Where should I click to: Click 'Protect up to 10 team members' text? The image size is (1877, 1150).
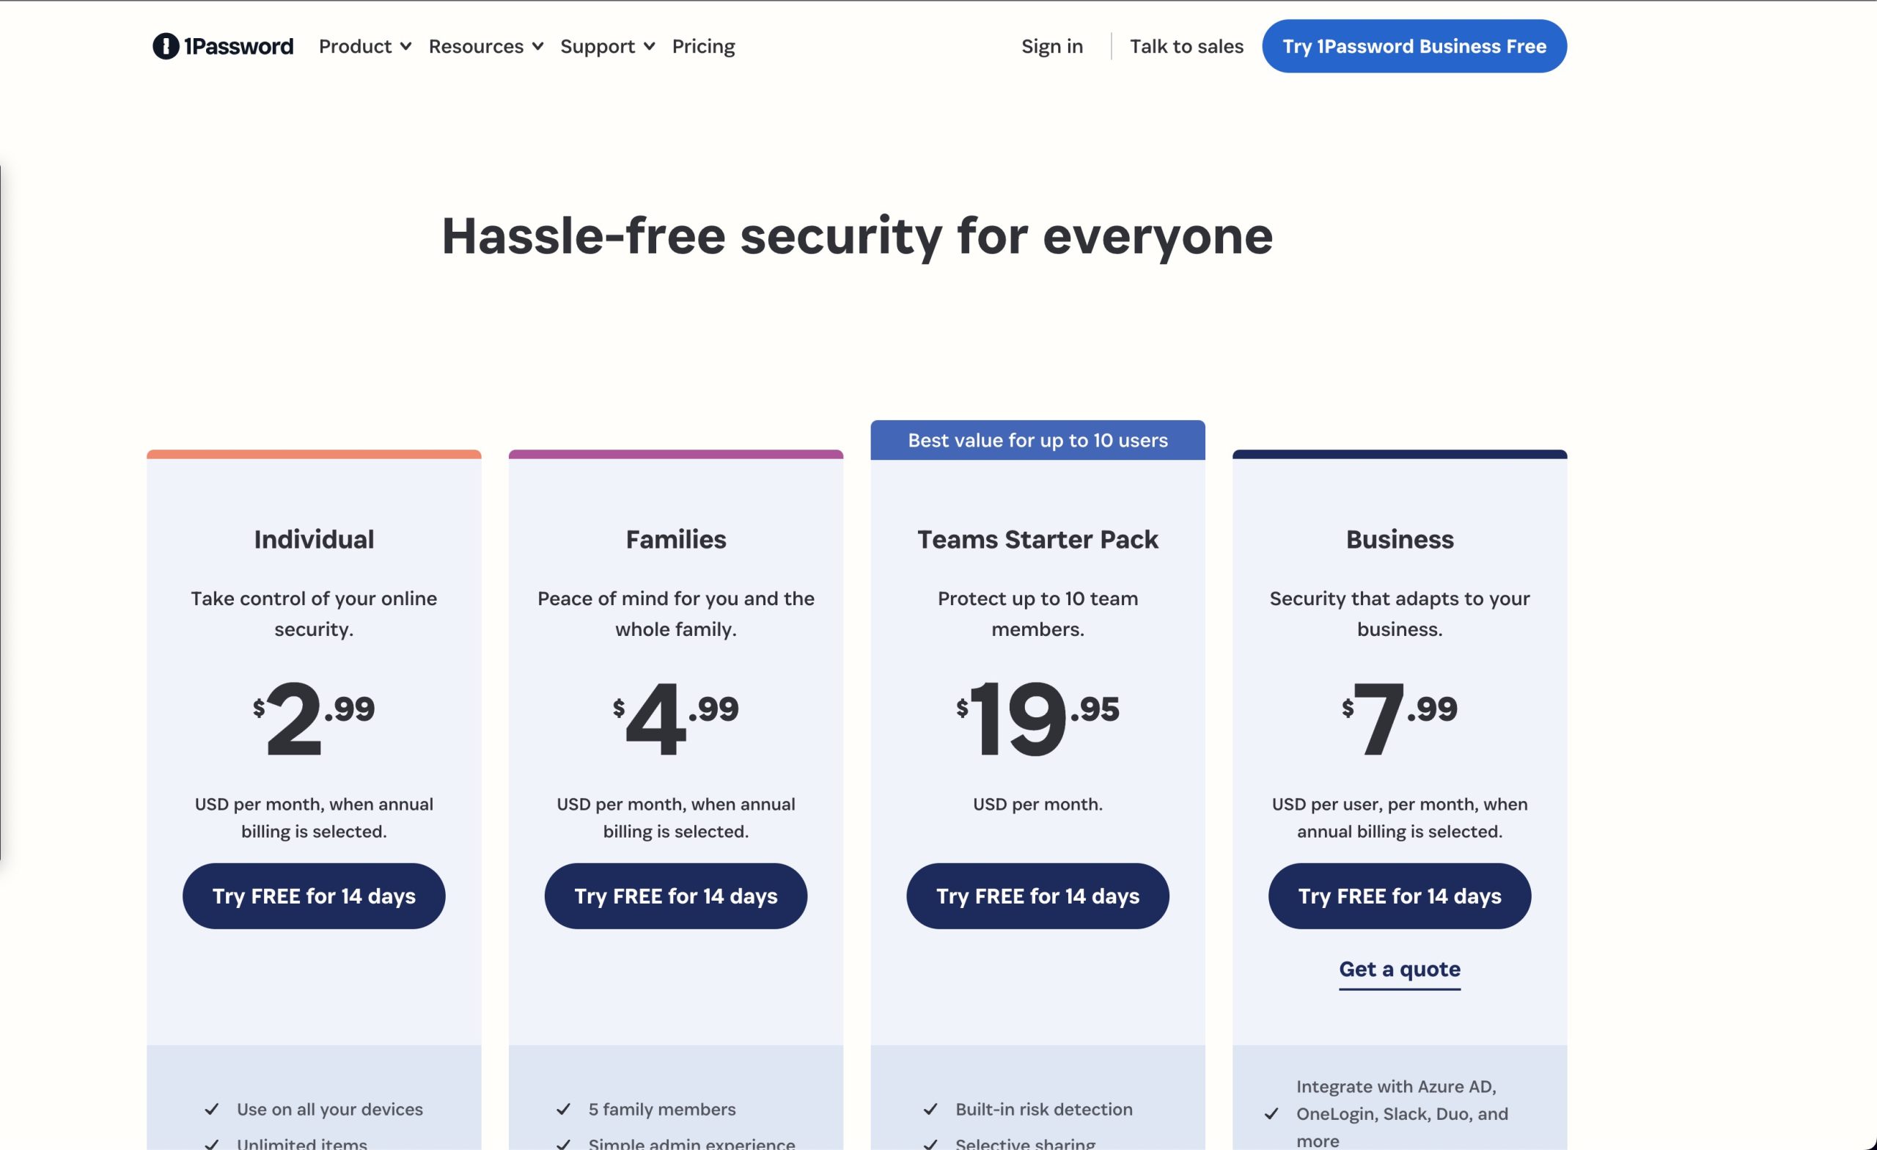[1037, 613]
